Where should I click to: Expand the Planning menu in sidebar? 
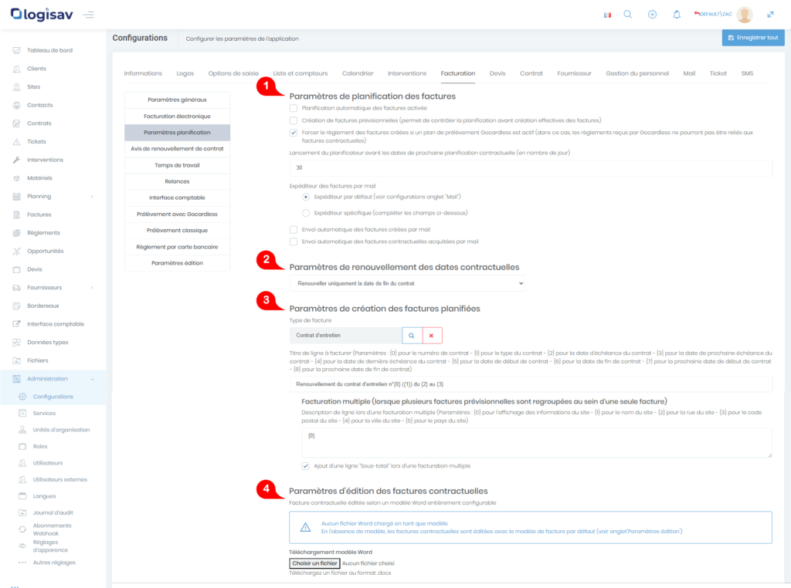click(54, 197)
